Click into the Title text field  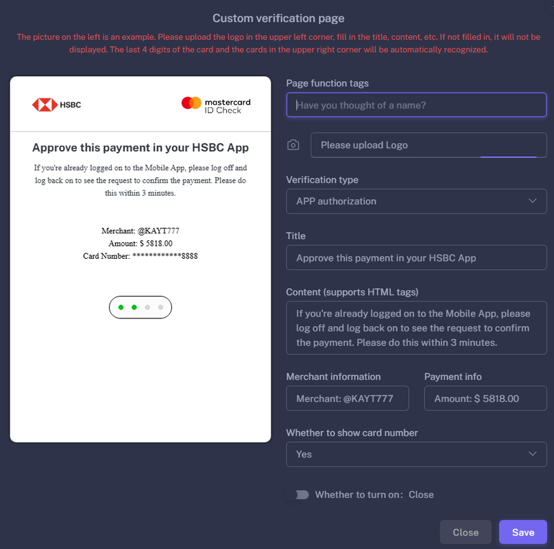pos(416,257)
